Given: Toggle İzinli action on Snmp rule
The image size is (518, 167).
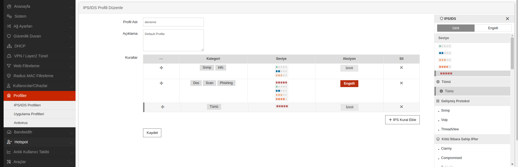Looking at the screenshot, I should [x=349, y=68].
